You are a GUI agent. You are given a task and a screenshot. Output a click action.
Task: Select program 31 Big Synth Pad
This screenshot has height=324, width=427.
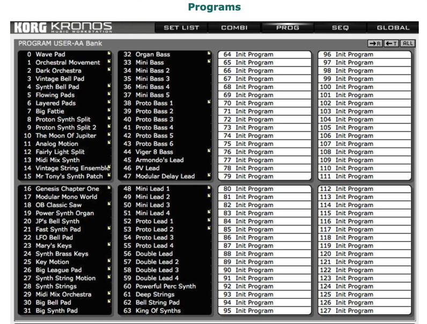point(65,311)
